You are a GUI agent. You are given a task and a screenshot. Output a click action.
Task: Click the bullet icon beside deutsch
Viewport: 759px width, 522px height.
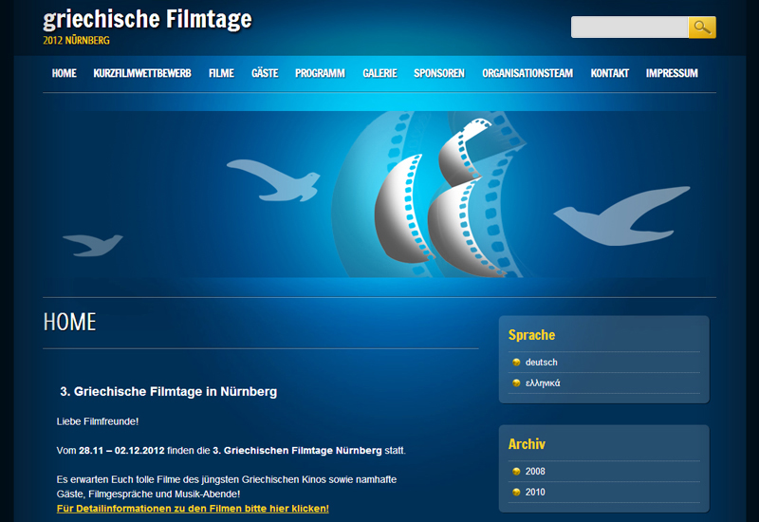[x=516, y=363]
